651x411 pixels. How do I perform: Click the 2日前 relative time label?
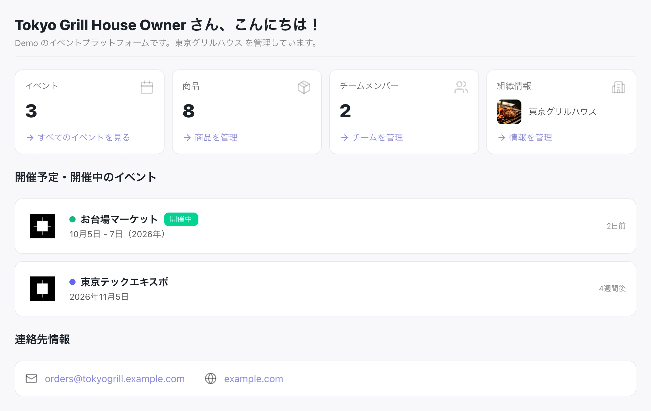[616, 226]
